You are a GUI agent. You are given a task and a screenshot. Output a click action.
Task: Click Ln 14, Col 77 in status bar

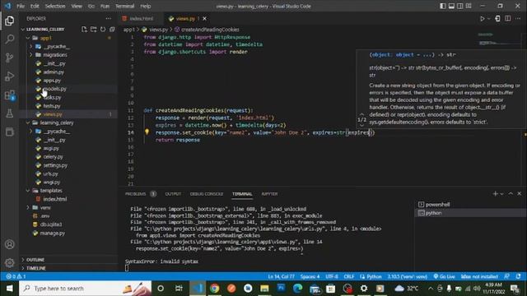[x=282, y=276]
